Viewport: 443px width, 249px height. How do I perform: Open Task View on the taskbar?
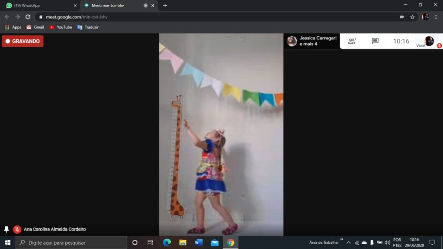point(150,243)
